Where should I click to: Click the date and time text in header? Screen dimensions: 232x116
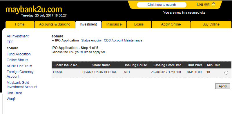44,16
